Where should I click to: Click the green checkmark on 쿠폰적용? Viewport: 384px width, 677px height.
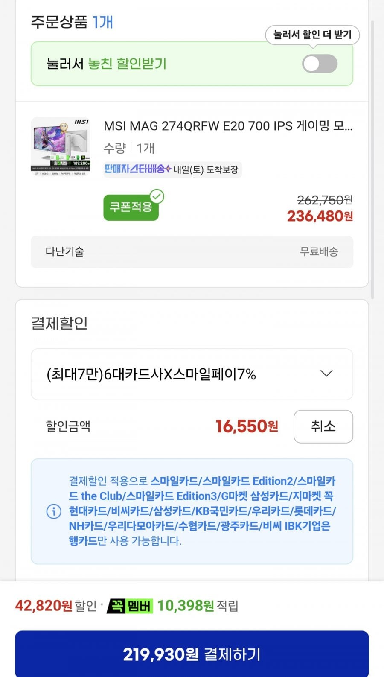point(157,197)
